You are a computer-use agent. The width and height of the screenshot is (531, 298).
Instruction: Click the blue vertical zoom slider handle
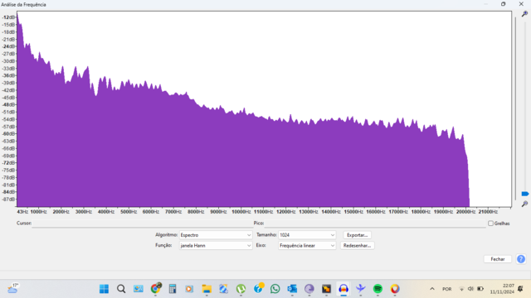[x=525, y=194]
